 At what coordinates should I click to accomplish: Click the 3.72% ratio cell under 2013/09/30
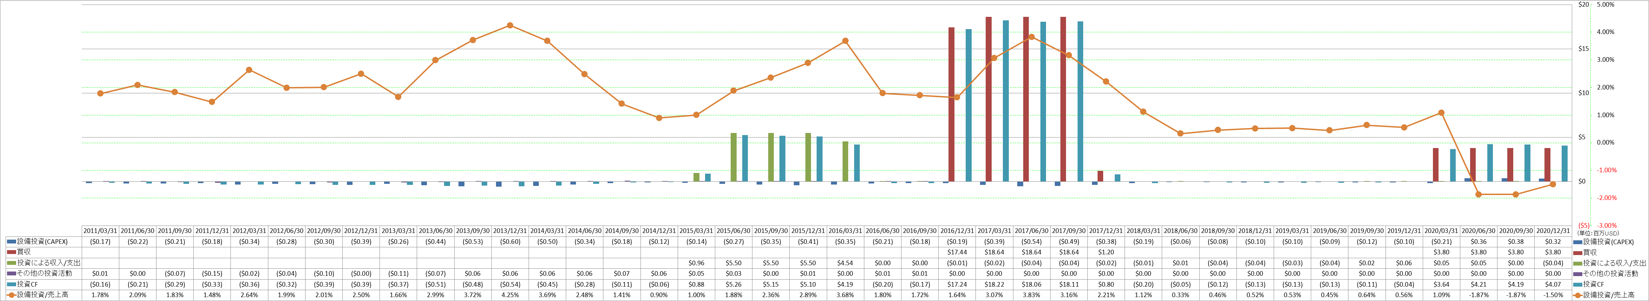click(472, 295)
